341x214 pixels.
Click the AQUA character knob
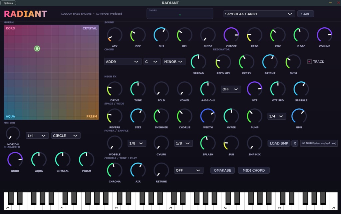[39, 160]
